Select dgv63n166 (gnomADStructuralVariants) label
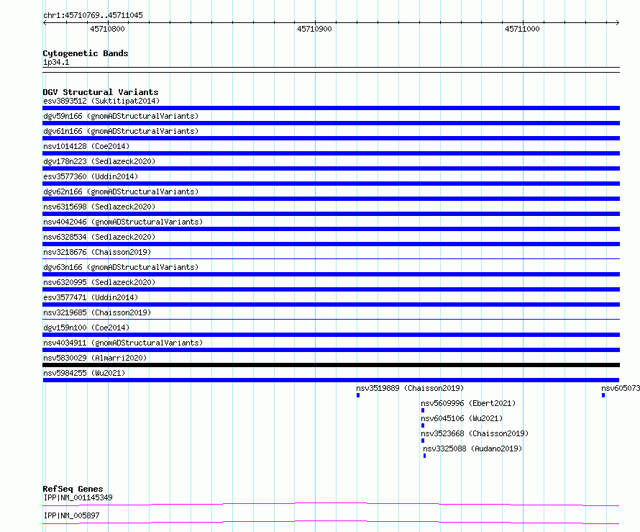The width and height of the screenshot is (640, 532). tap(121, 267)
